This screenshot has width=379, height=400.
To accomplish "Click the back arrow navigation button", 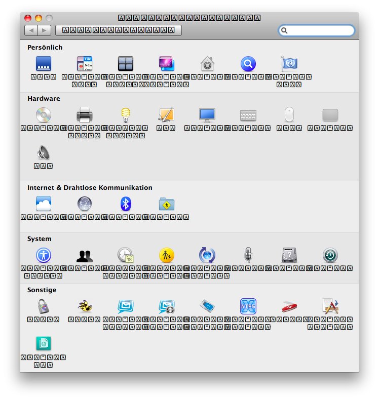I will 31,30.
